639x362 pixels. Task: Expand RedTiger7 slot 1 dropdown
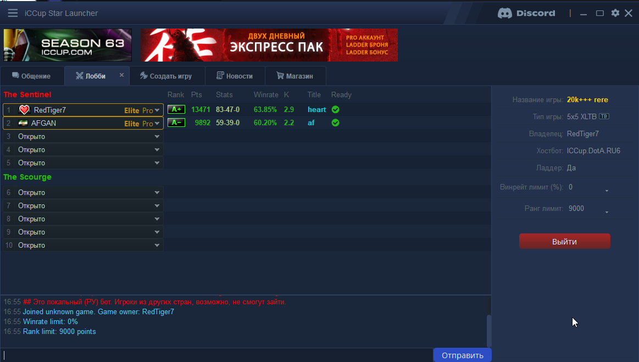point(157,110)
